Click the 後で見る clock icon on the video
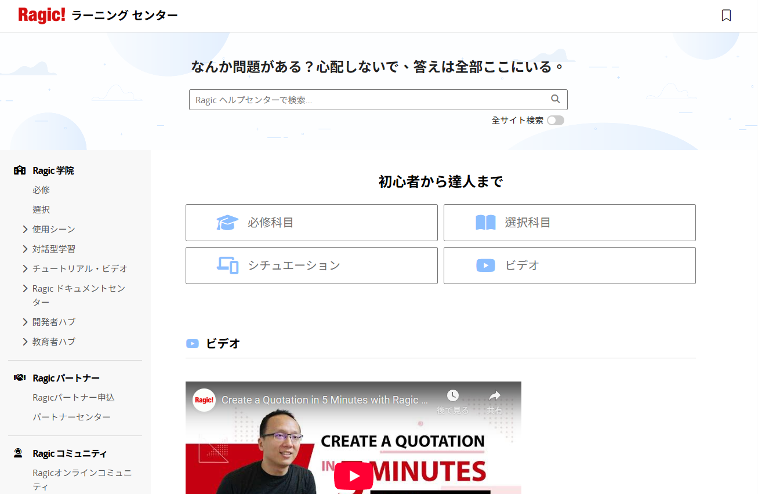 point(453,395)
